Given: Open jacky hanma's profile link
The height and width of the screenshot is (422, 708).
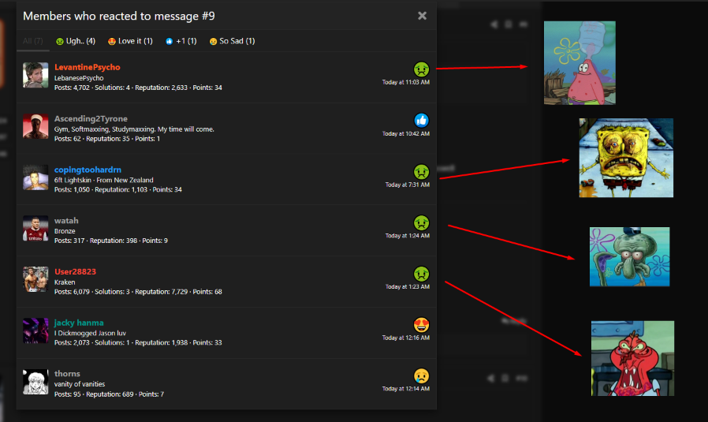Looking at the screenshot, I should pos(79,323).
